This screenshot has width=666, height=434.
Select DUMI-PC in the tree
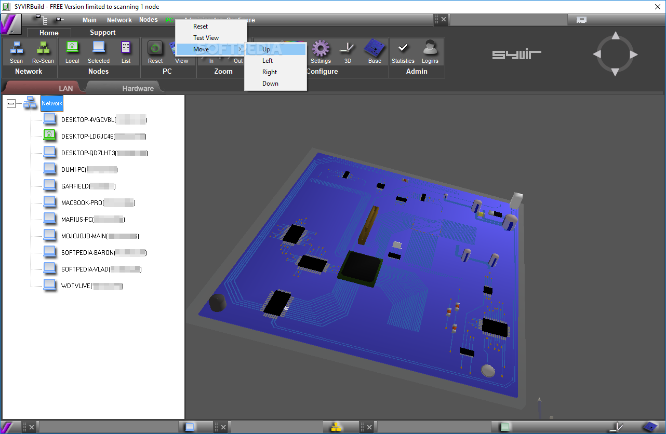[89, 170]
